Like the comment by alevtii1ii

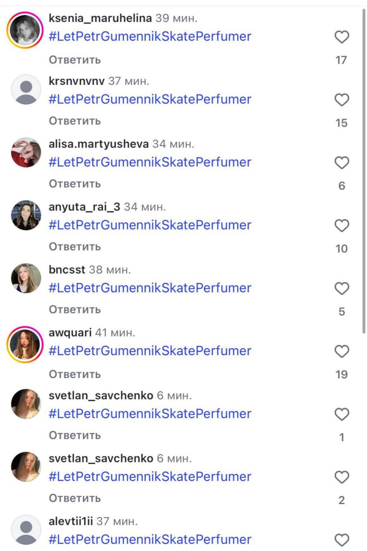[x=342, y=540]
